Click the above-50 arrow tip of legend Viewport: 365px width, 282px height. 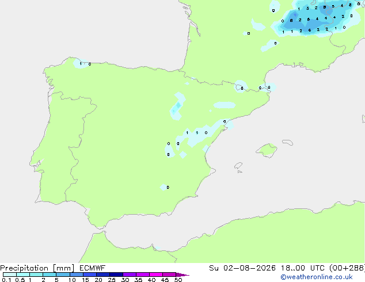coord(182,275)
